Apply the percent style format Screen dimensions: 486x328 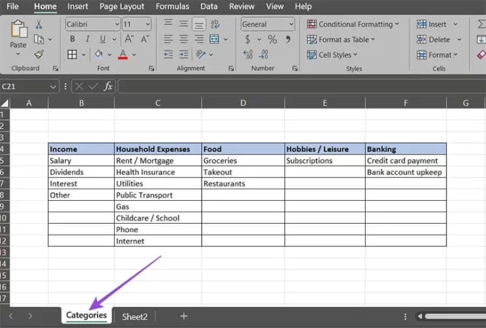(272, 39)
